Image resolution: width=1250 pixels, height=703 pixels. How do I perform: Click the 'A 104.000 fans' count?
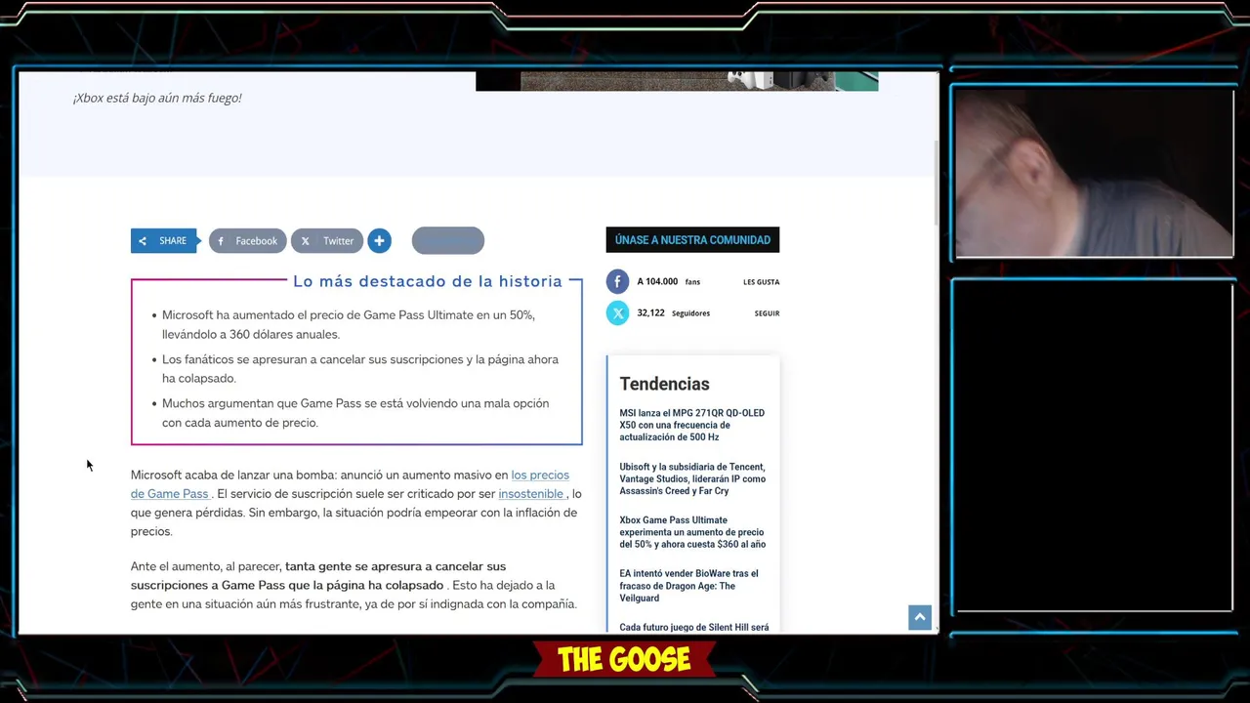pyautogui.click(x=668, y=281)
